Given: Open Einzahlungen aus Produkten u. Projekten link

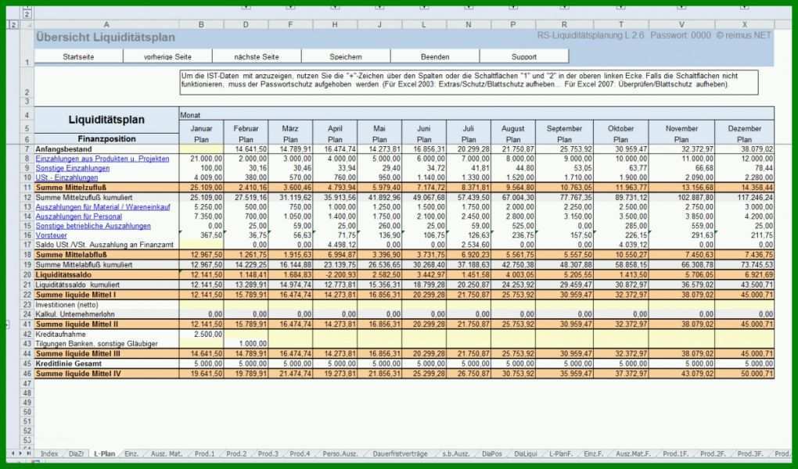Looking at the screenshot, I should click(102, 159).
